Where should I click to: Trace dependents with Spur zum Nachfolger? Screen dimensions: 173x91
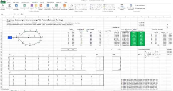click(96, 7)
